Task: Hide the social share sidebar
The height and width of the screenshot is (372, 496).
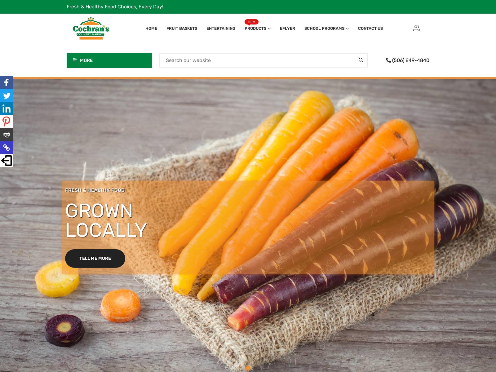Action: [7, 161]
